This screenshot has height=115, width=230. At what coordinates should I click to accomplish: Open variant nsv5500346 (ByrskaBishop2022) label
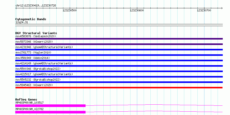(38, 69)
